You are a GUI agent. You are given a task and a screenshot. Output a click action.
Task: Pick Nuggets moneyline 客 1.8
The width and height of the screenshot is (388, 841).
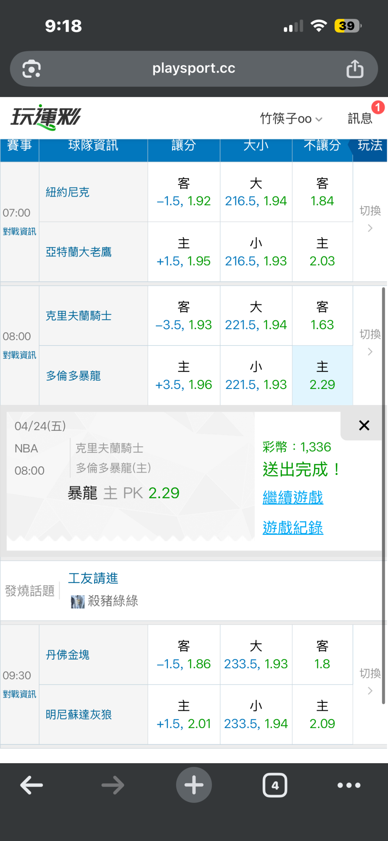pos(322,655)
